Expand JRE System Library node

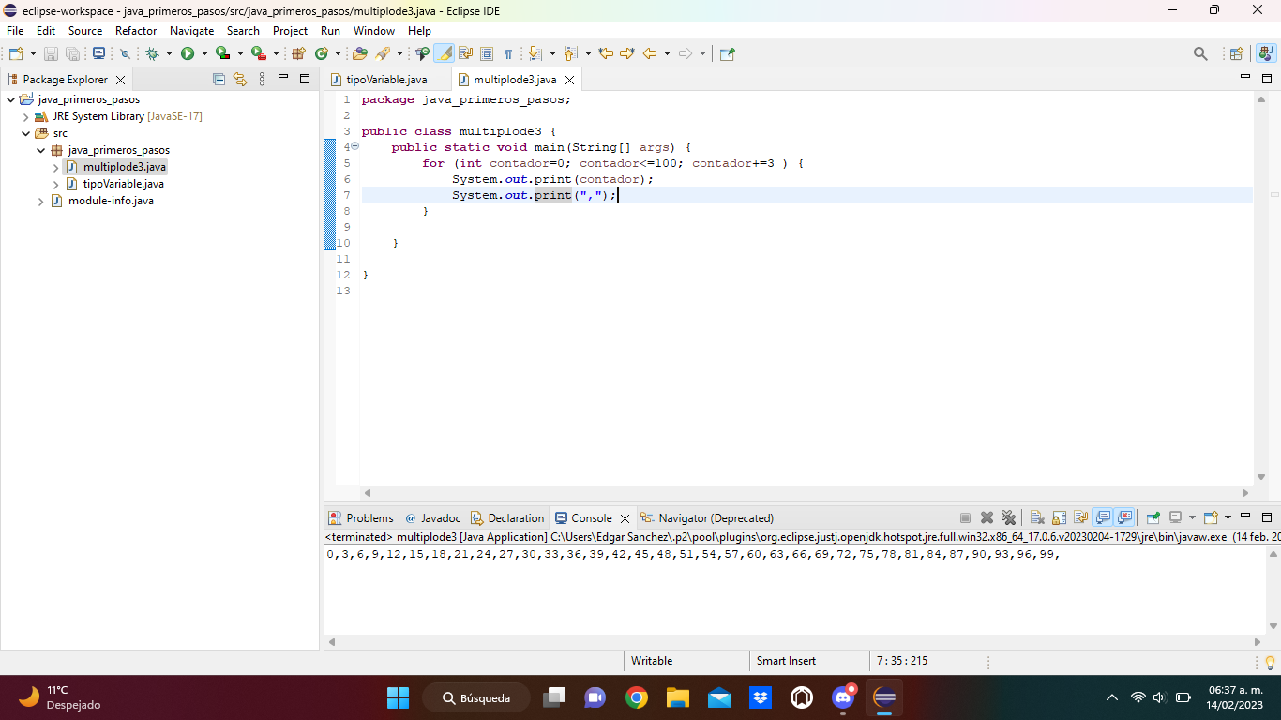click(26, 117)
